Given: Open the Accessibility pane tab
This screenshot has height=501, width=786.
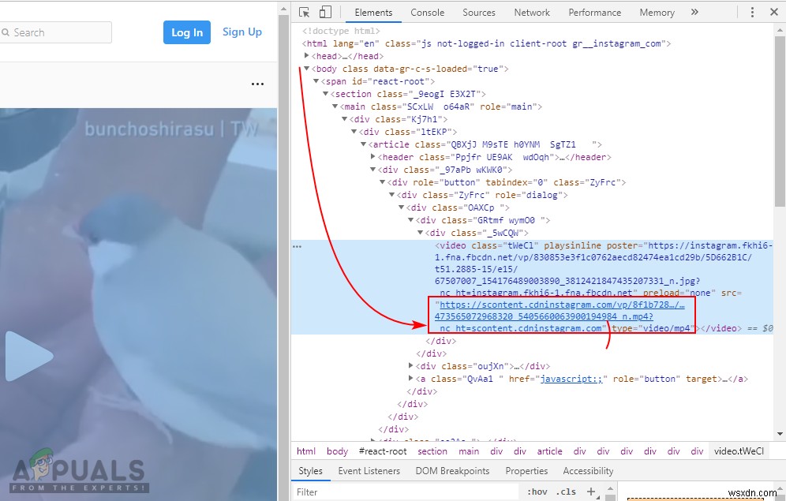Looking at the screenshot, I should coord(588,471).
